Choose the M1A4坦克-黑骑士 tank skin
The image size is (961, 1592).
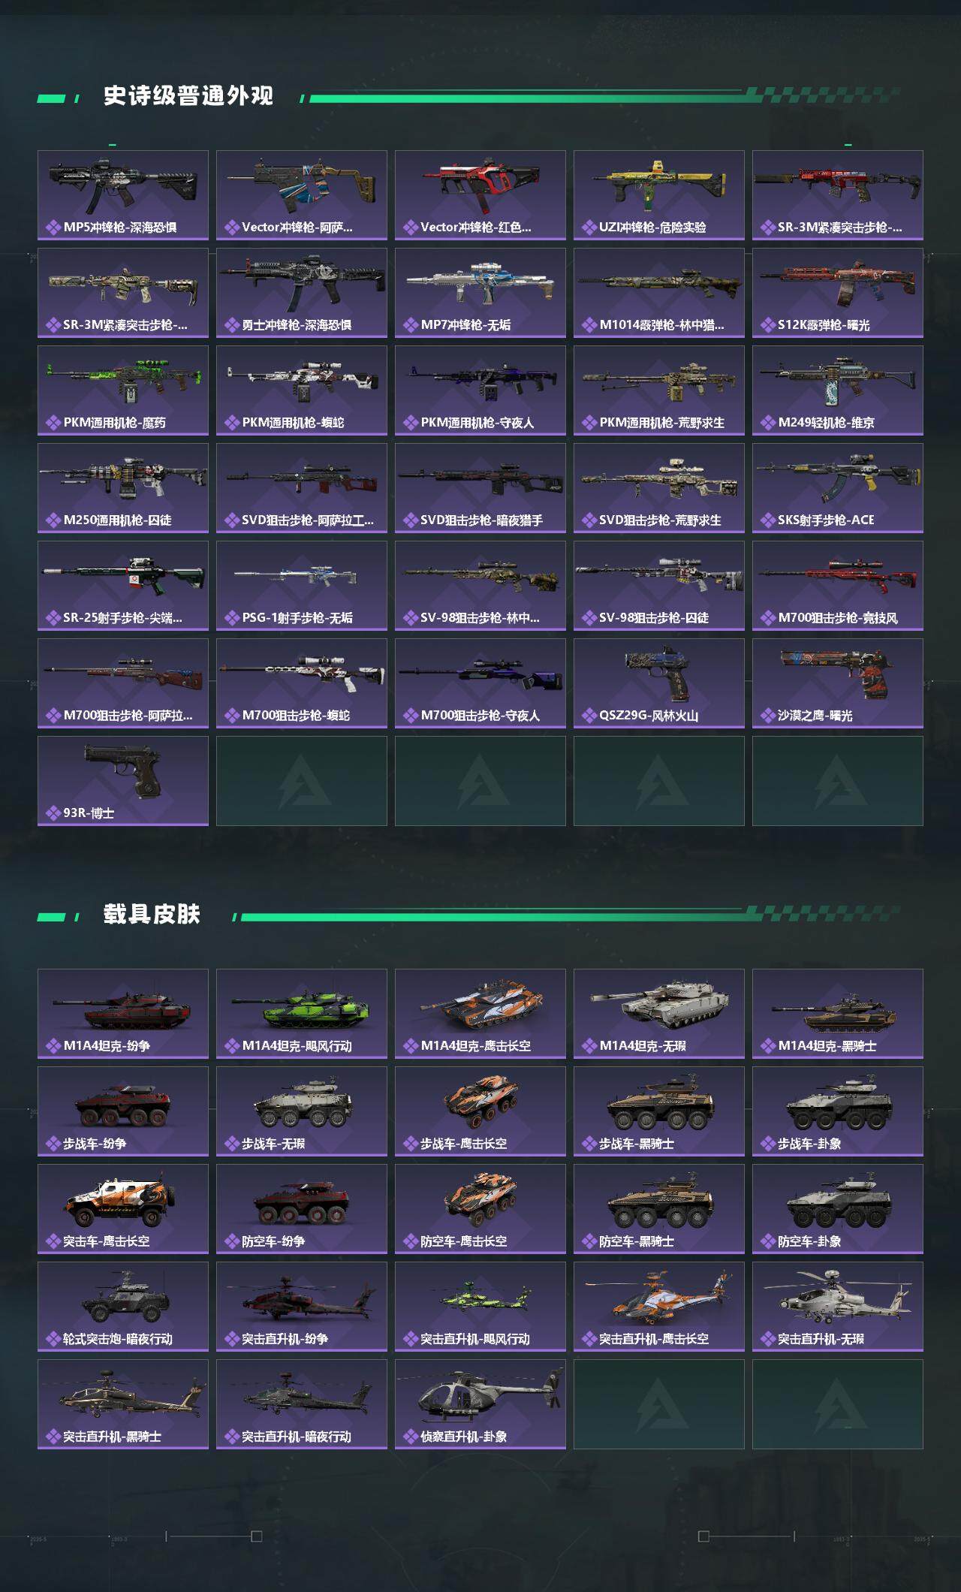pos(838,1014)
